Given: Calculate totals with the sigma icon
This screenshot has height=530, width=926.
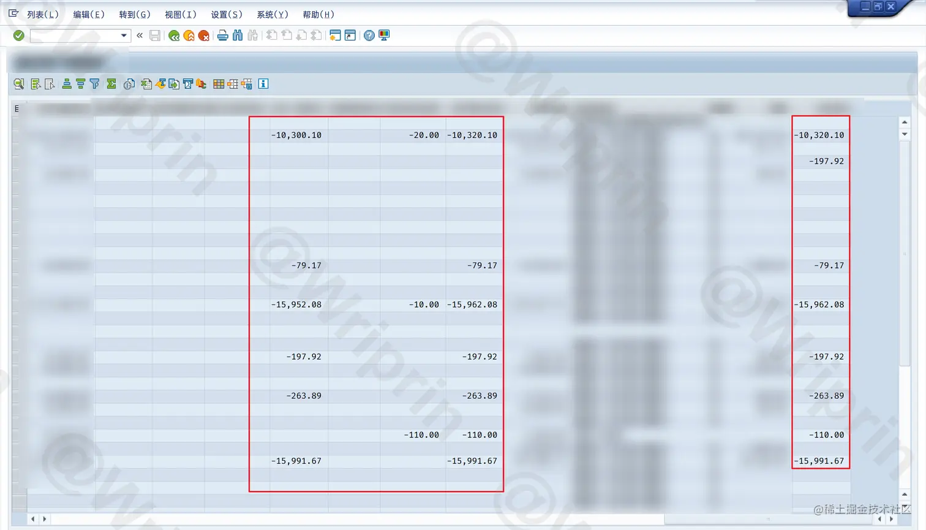Looking at the screenshot, I should [x=111, y=84].
